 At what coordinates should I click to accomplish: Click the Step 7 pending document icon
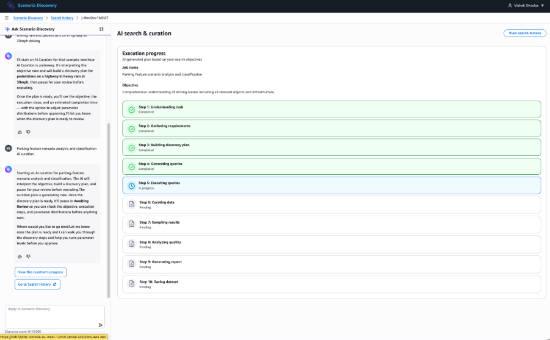(x=131, y=224)
